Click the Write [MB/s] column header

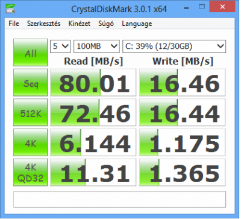coord(183,61)
